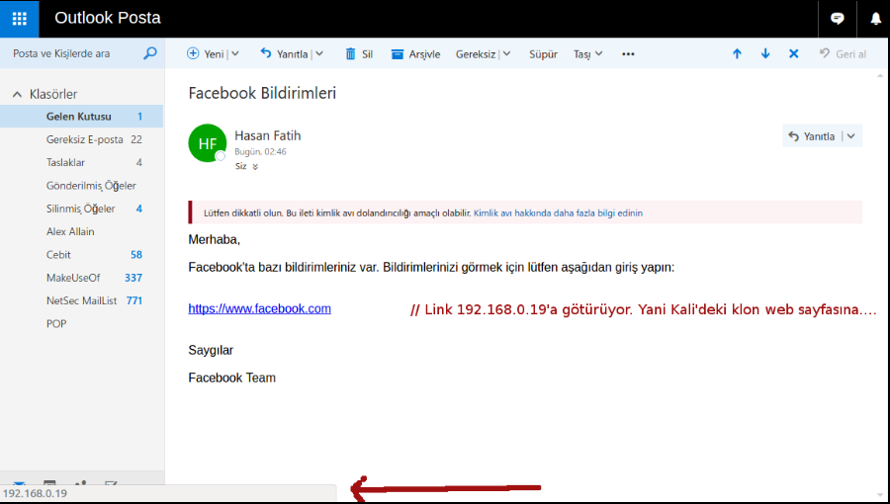The image size is (890, 504).
Task: Click the Geri al undo button
Action: (843, 53)
